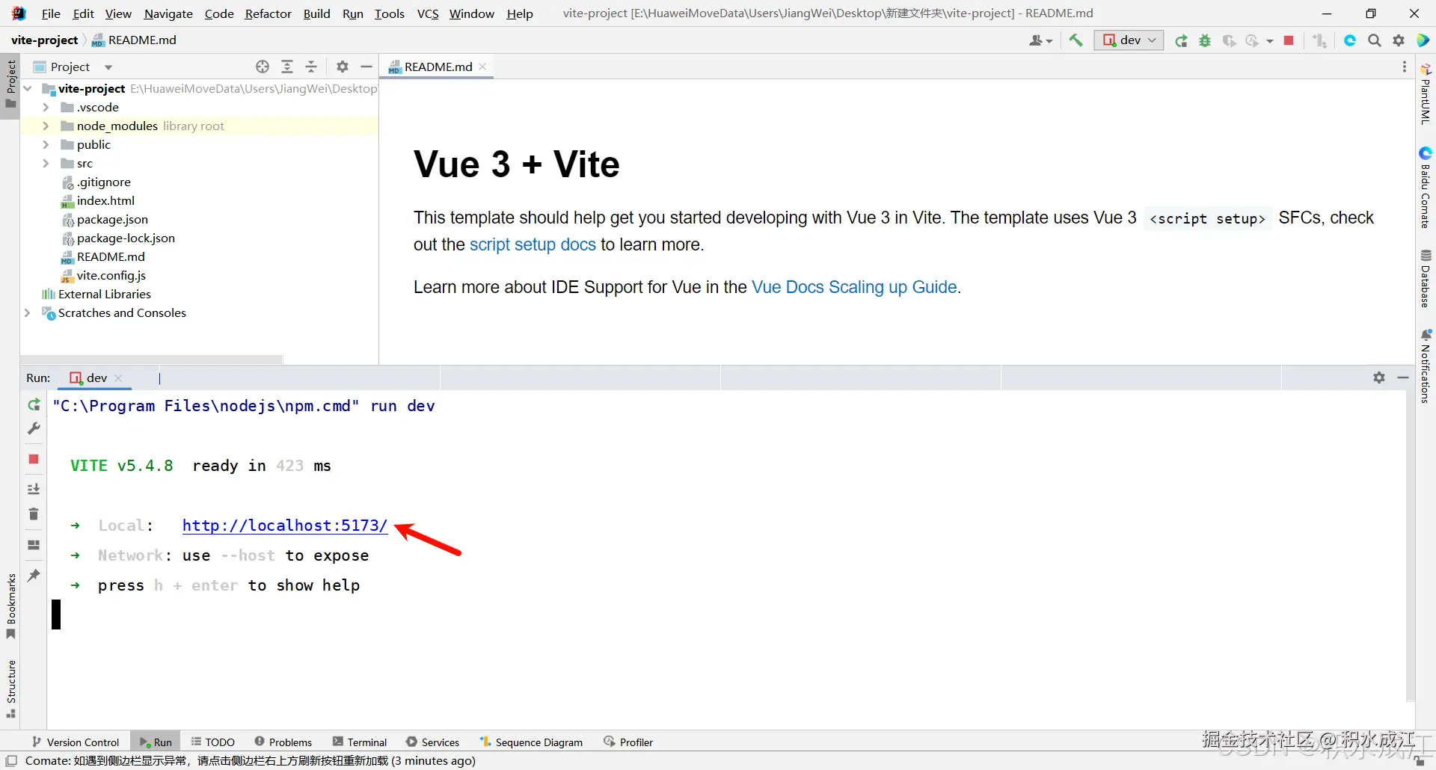The width and height of the screenshot is (1436, 770).
Task: Collapse all items in Project tree
Action: 311,67
